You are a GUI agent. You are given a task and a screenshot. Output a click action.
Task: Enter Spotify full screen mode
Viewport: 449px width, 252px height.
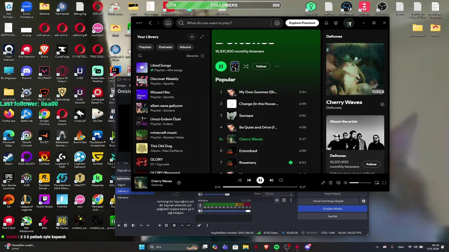pyautogui.click(x=384, y=183)
